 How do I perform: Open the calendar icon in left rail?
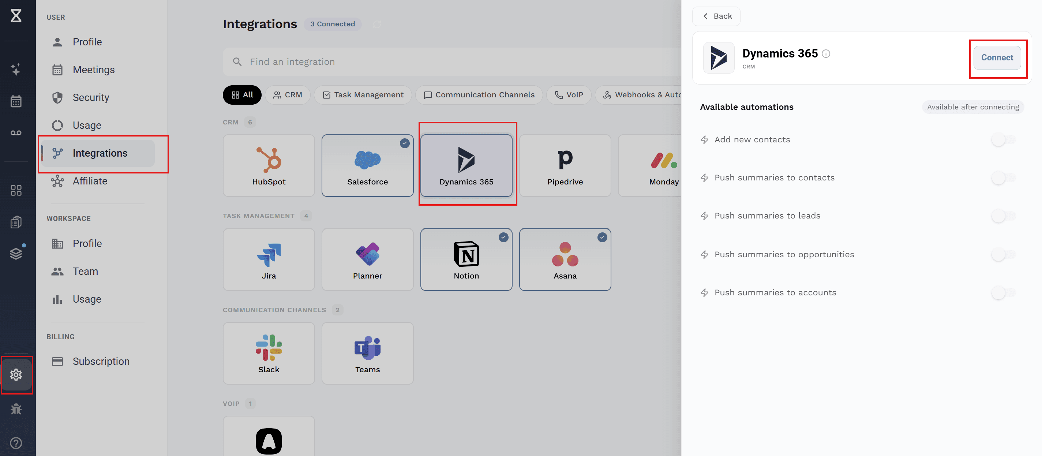16,101
